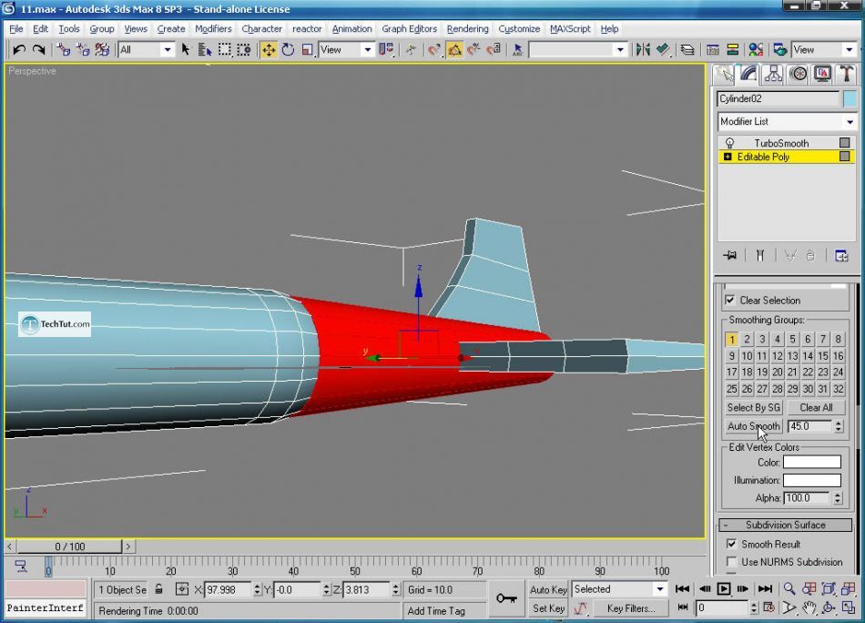Choose the Select Object arrow tool
Viewport: 865px width, 623px height.
[186, 50]
